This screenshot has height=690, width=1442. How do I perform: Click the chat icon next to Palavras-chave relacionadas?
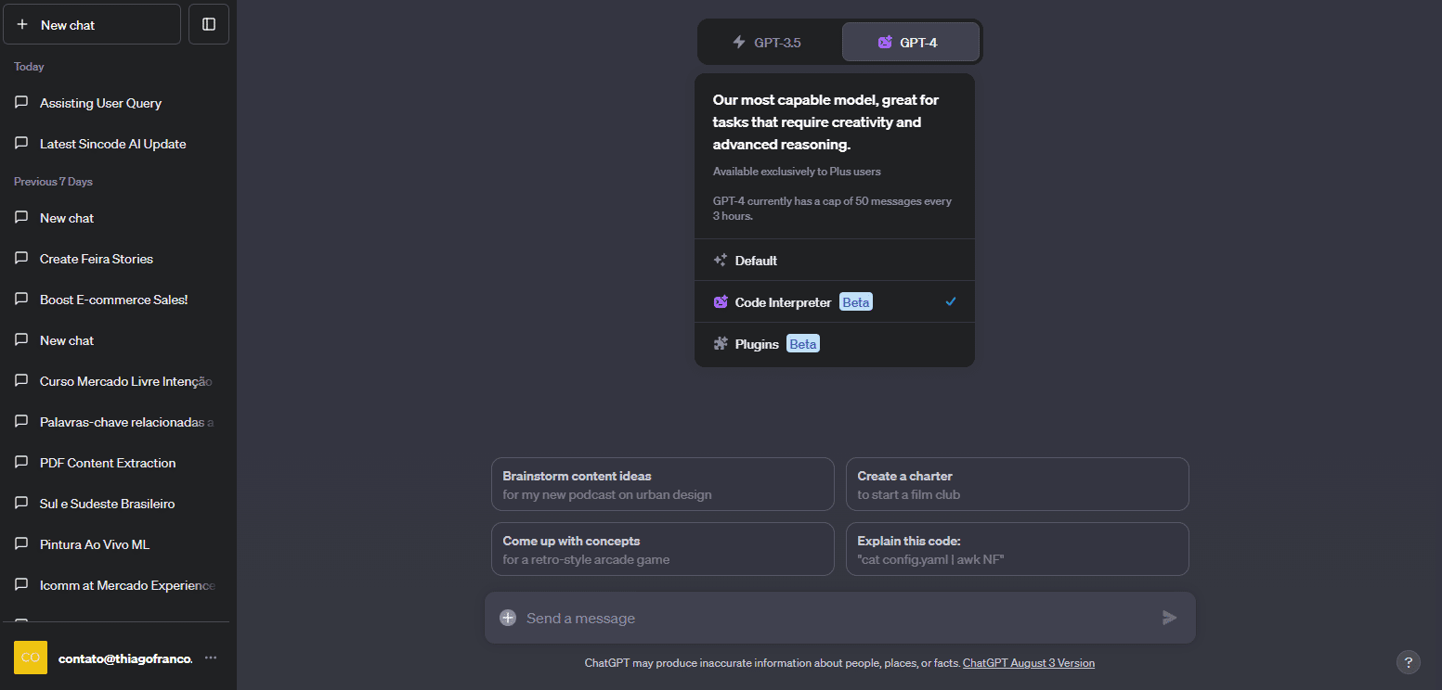point(21,422)
